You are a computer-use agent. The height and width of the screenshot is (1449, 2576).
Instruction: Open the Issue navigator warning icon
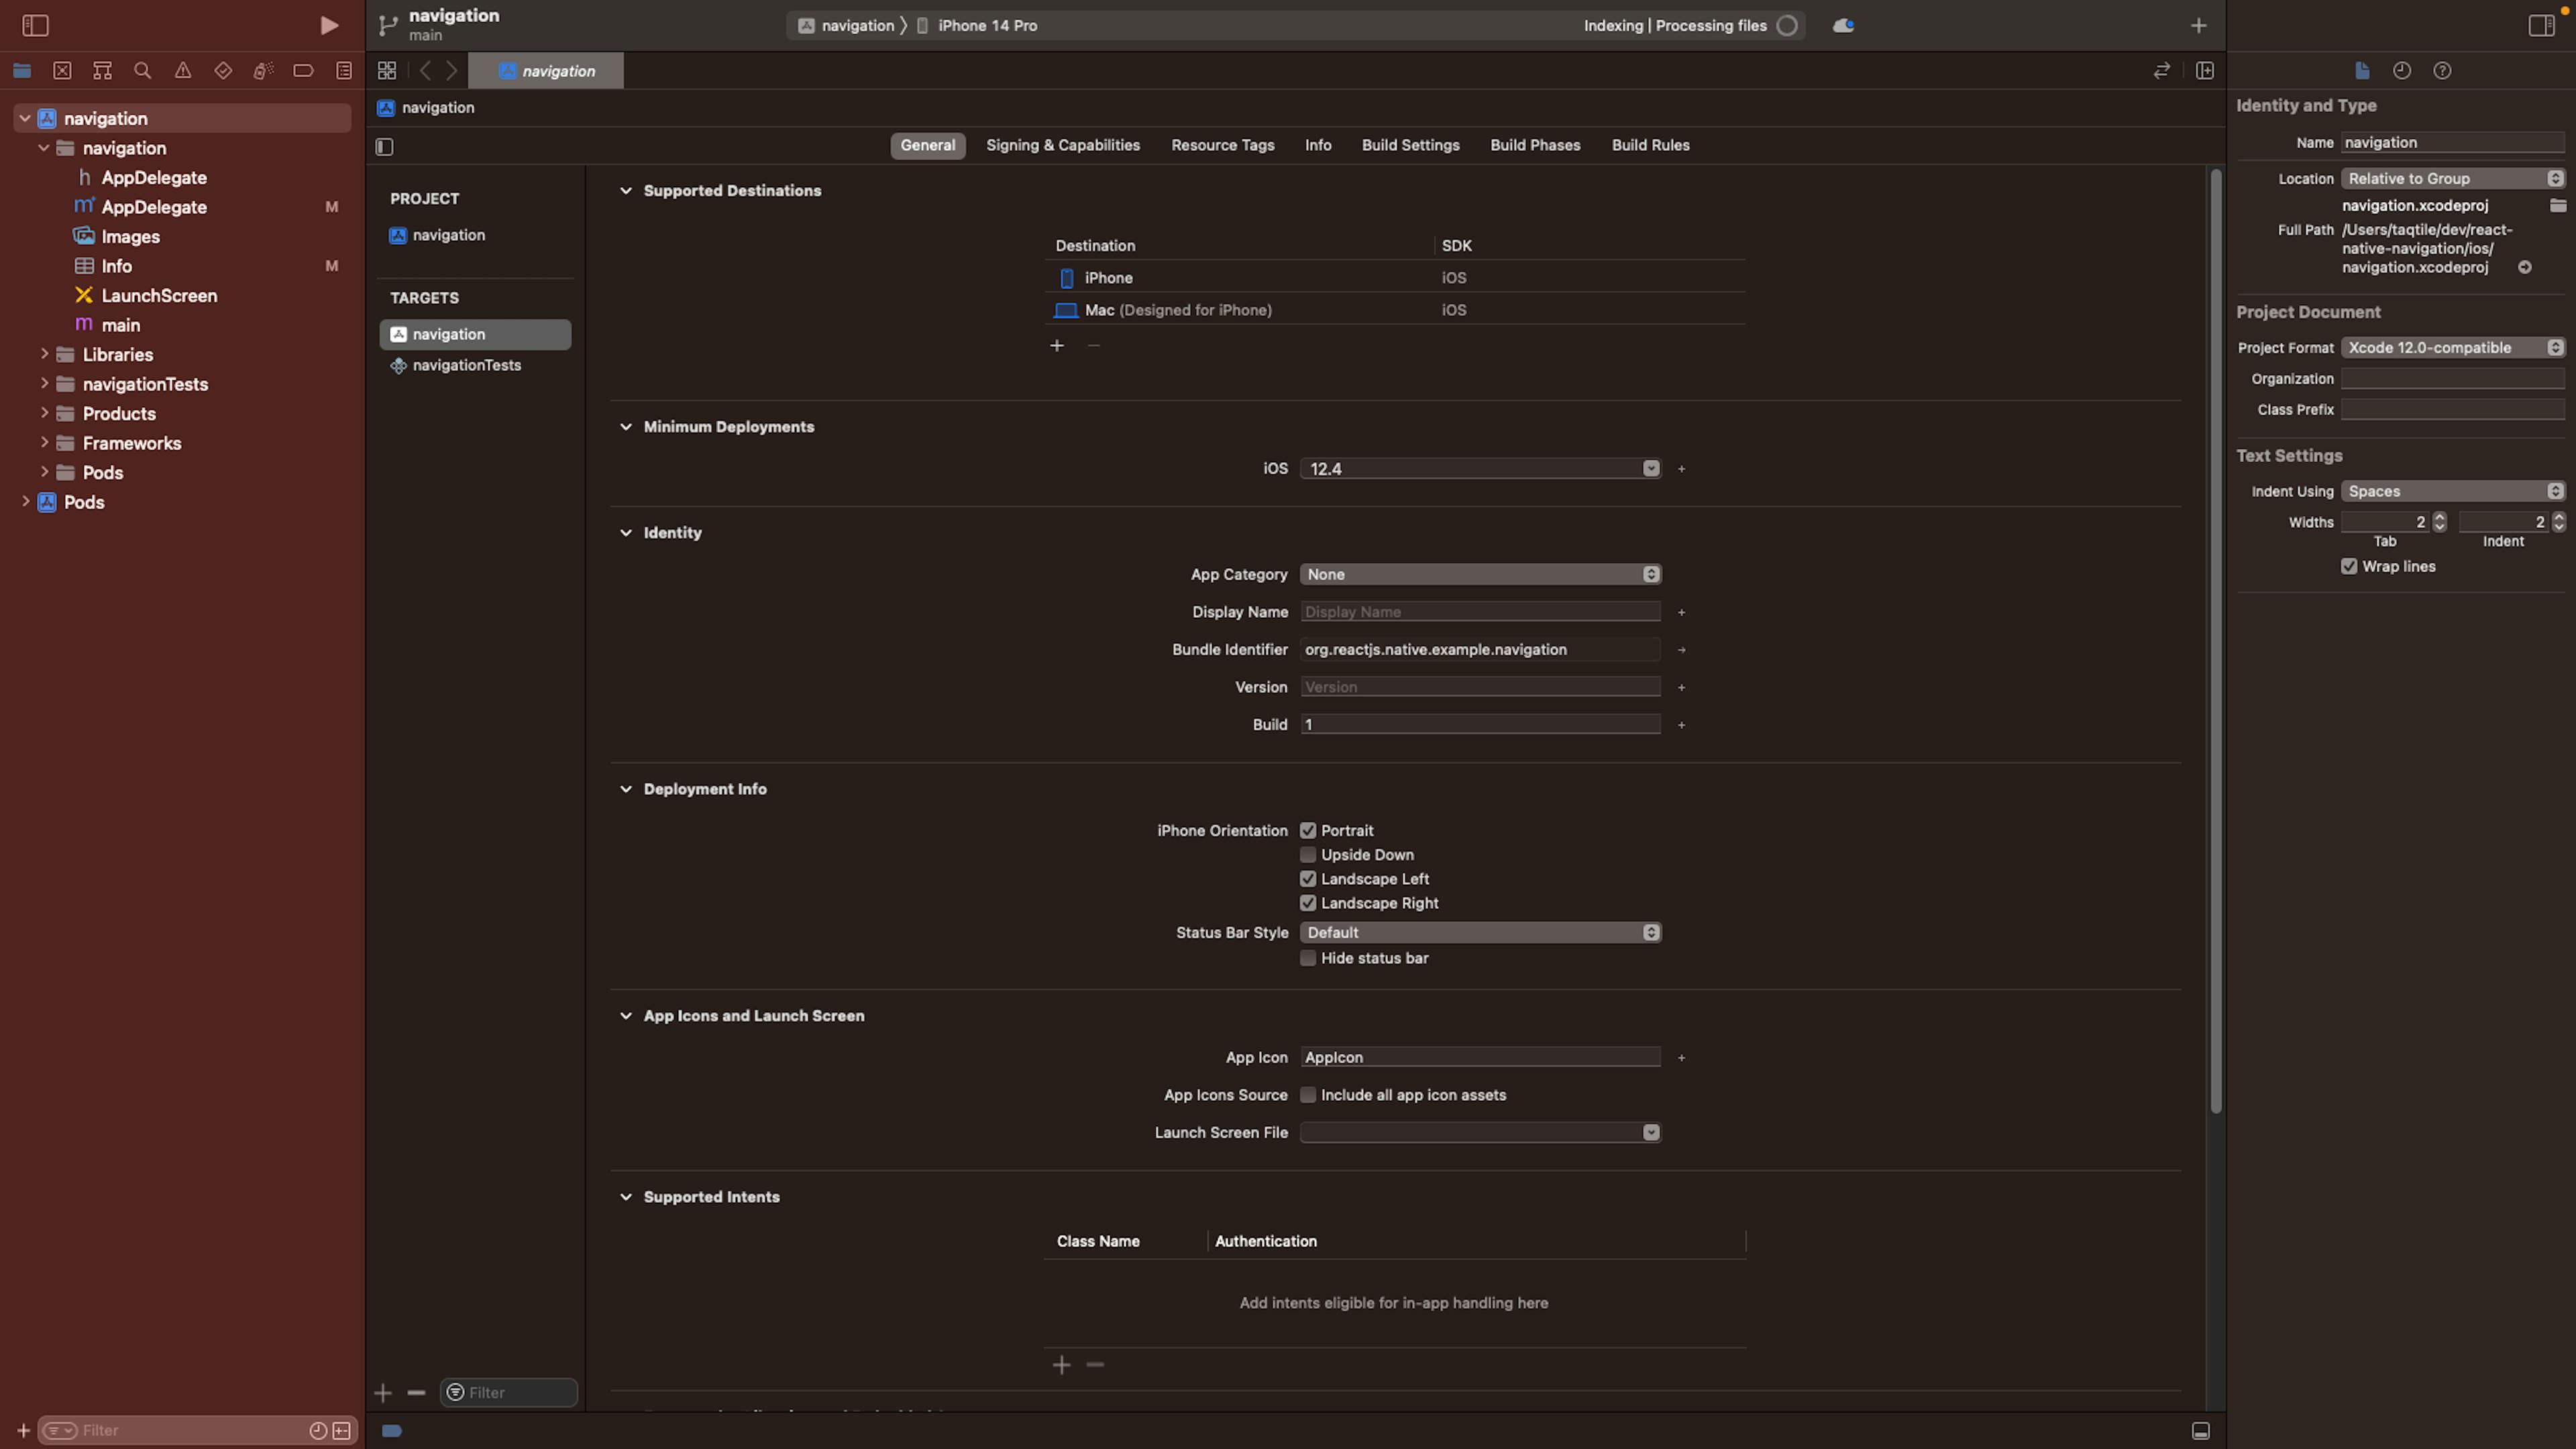[x=183, y=70]
